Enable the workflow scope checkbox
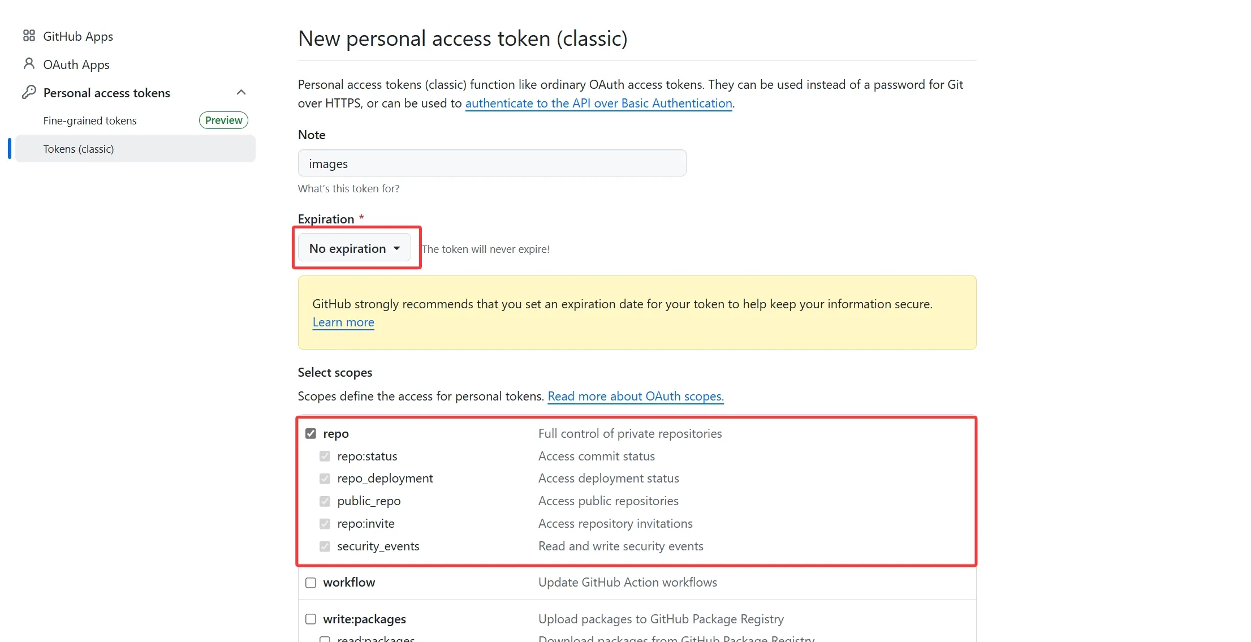Screen dimensions: 1251x642 [311, 583]
